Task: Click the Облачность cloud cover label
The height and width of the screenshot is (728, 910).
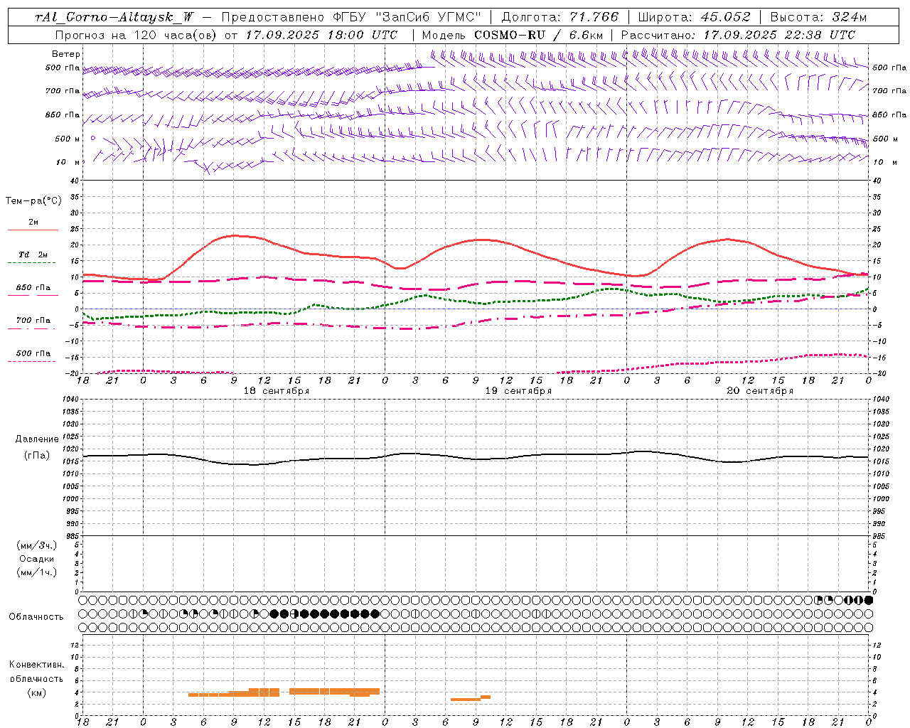Action: tap(36, 617)
